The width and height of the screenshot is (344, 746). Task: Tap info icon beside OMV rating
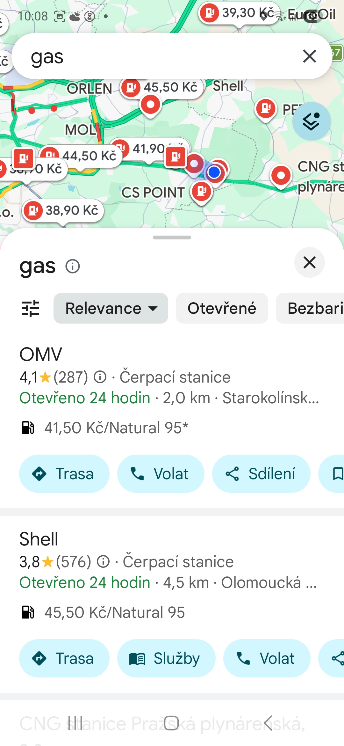[x=100, y=377]
